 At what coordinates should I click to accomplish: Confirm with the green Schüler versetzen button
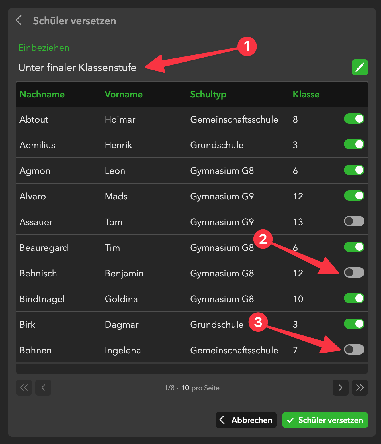pos(325,420)
